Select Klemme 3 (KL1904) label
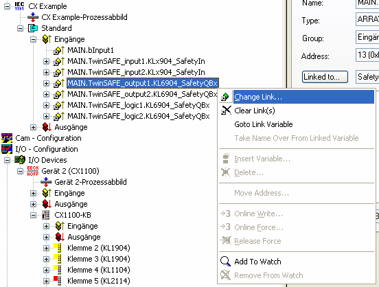This screenshot has width=379, height=287. [x=99, y=259]
